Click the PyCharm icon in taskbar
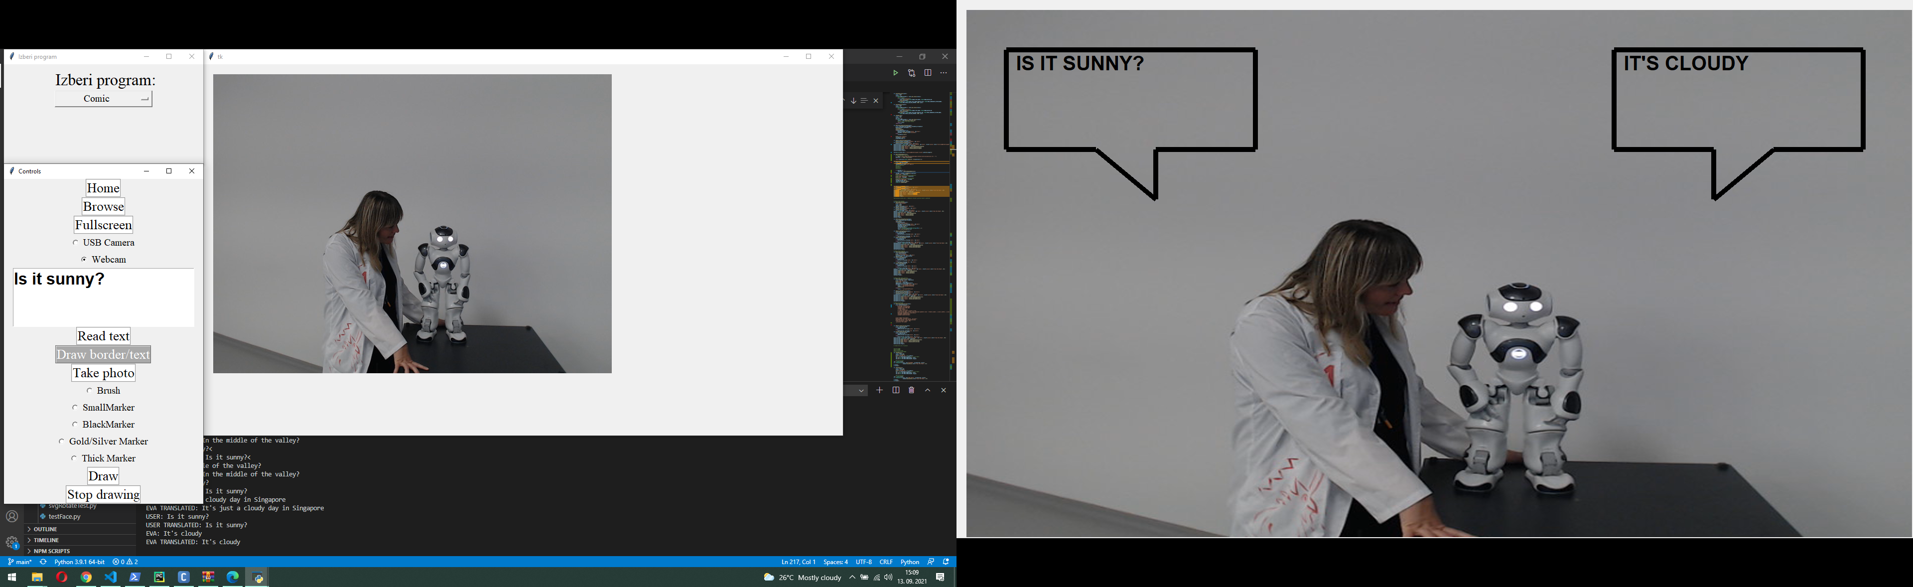The width and height of the screenshot is (1913, 587). (159, 578)
